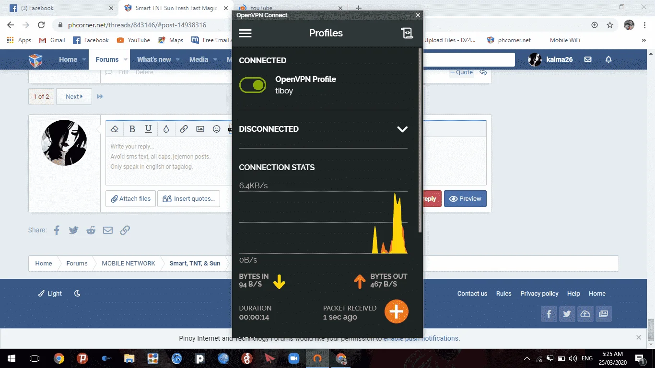Viewport: 655px width, 368px height.
Task: Share thread on Reddit icon
Action: coord(91,230)
